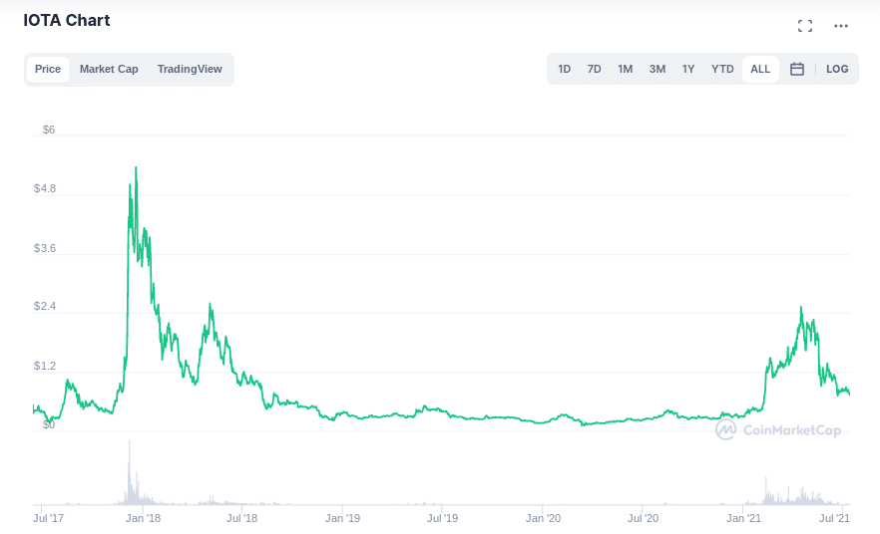The height and width of the screenshot is (534, 880).
Task: Switch to Market Cap tab
Action: pos(109,70)
